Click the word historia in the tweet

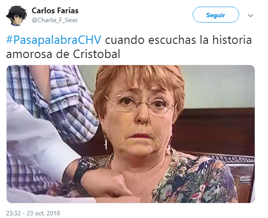232,40
